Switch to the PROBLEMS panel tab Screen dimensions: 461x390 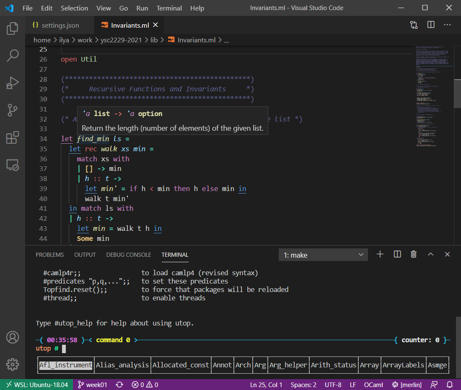pyautogui.click(x=49, y=255)
